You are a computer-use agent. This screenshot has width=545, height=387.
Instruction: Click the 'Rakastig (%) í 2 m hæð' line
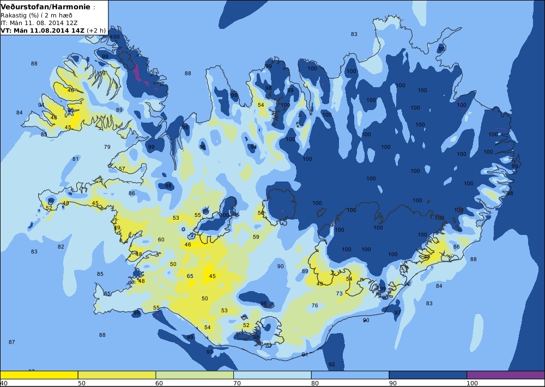(x=36, y=15)
